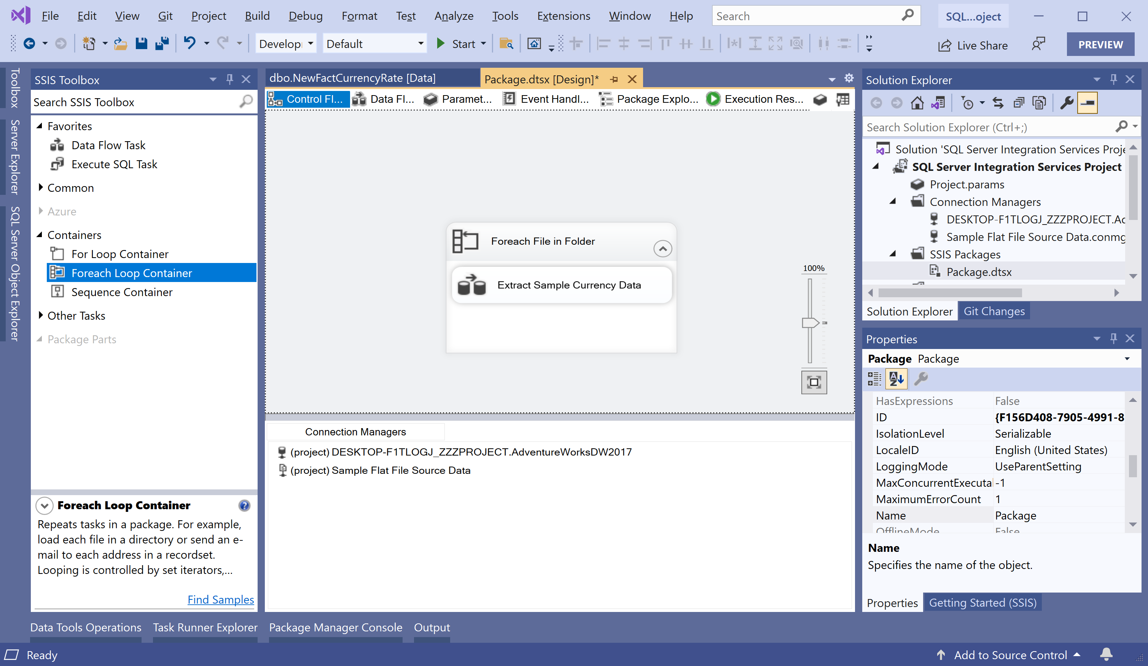Collapse the Foreach File in Folder container
The height and width of the screenshot is (666, 1148).
coord(662,249)
